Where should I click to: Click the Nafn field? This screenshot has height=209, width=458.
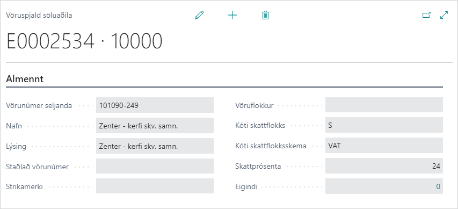click(x=155, y=126)
